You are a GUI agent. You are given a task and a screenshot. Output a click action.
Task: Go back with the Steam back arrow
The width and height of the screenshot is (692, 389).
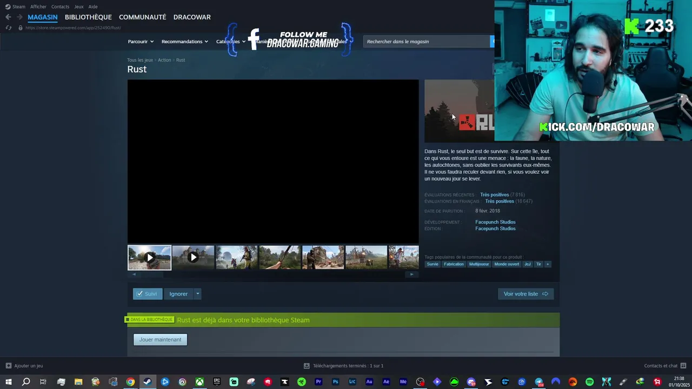click(x=8, y=17)
